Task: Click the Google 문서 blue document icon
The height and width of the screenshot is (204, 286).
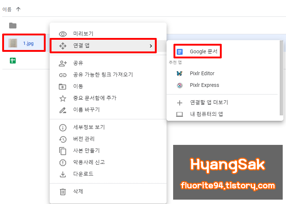Action: pyautogui.click(x=180, y=52)
